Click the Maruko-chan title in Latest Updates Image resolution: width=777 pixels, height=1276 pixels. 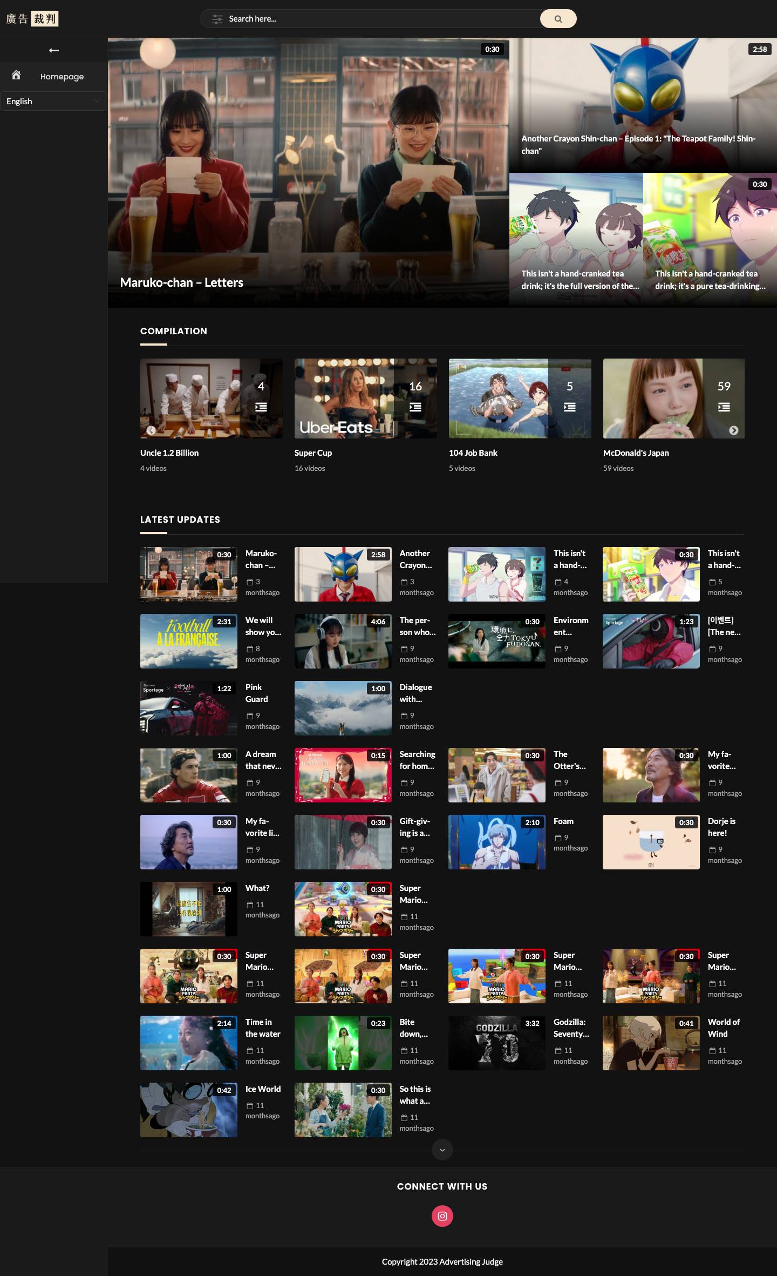click(x=261, y=559)
